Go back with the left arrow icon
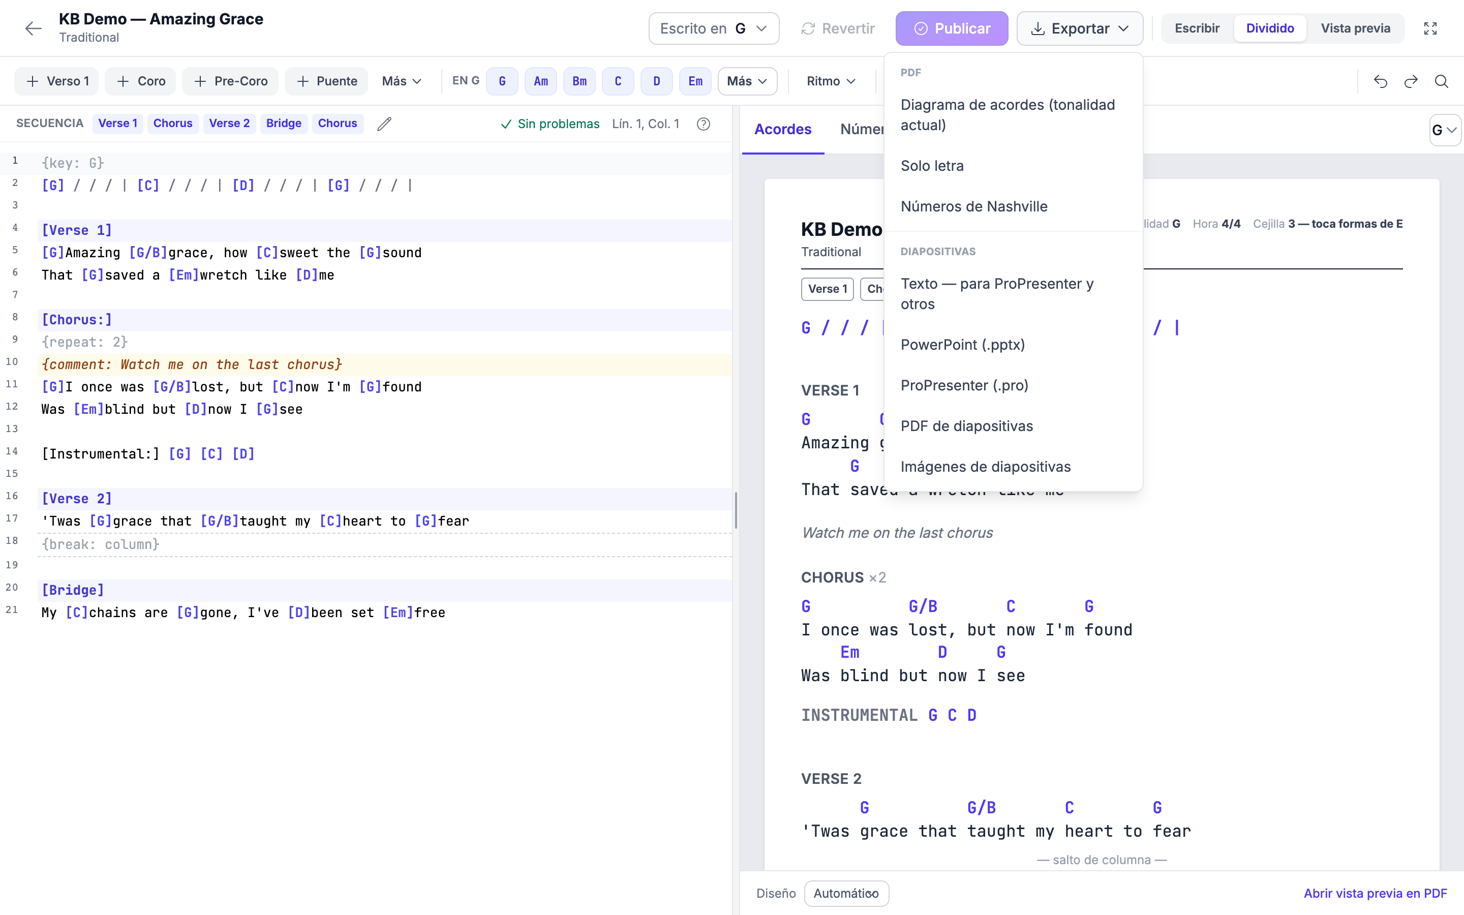Image resolution: width=1464 pixels, height=915 pixels. coord(33,28)
